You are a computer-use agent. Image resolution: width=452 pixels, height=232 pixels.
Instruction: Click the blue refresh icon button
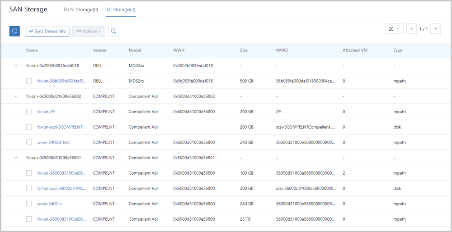click(14, 31)
